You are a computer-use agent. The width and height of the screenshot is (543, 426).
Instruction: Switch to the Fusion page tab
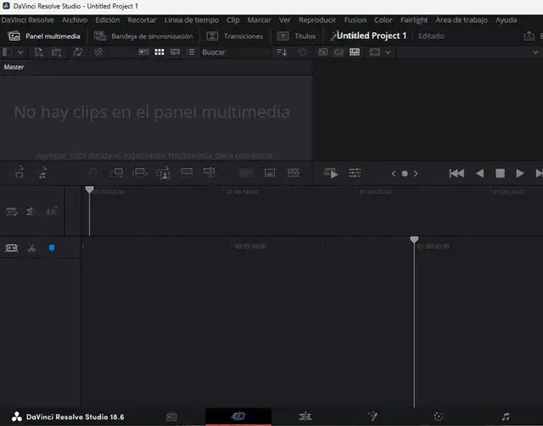coord(372,417)
